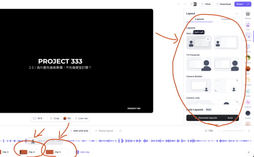Select the second TV Presenter layout
254x157 pixels.
tap(226, 64)
